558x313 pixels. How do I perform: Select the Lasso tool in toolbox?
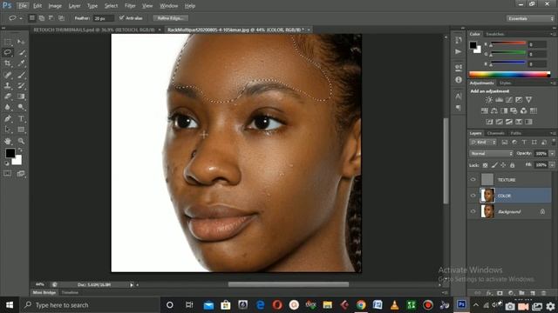click(x=8, y=52)
